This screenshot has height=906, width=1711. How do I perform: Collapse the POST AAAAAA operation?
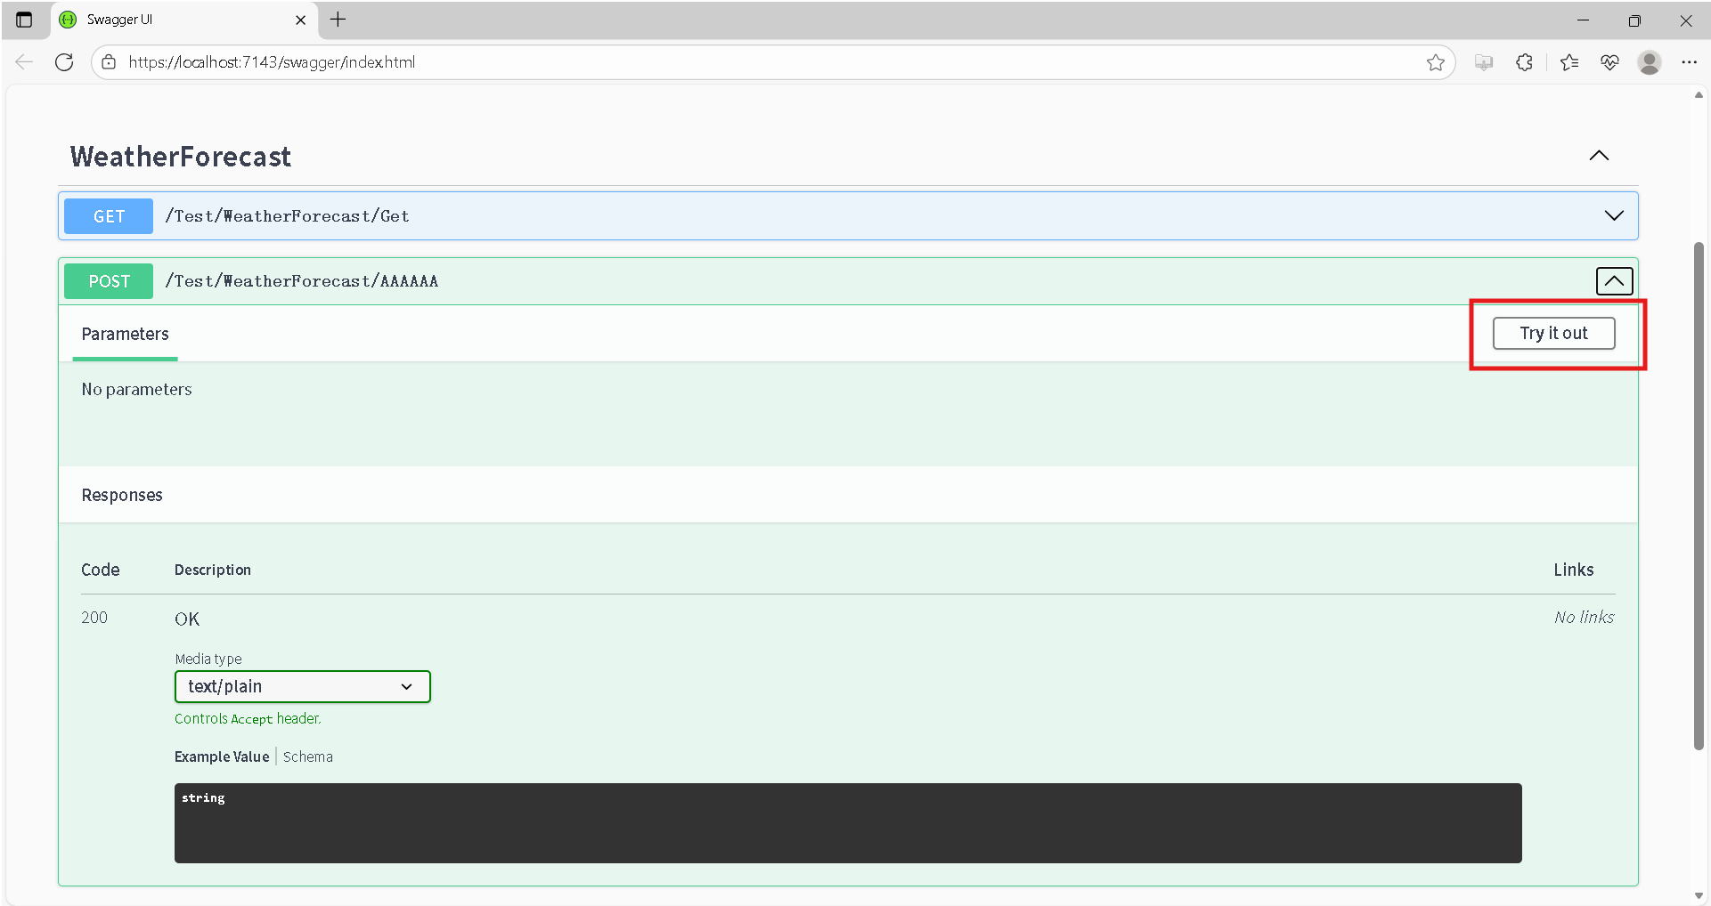pyautogui.click(x=1614, y=281)
